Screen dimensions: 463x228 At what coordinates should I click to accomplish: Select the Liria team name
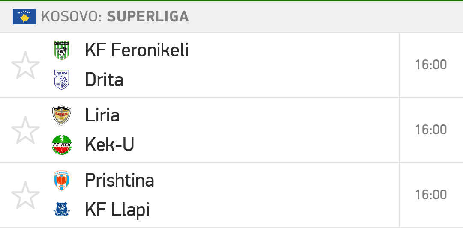(102, 115)
